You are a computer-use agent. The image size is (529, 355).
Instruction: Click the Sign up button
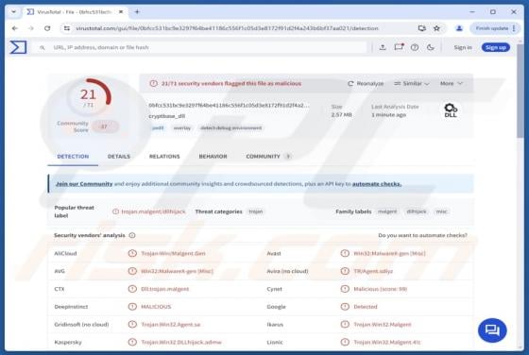click(496, 47)
